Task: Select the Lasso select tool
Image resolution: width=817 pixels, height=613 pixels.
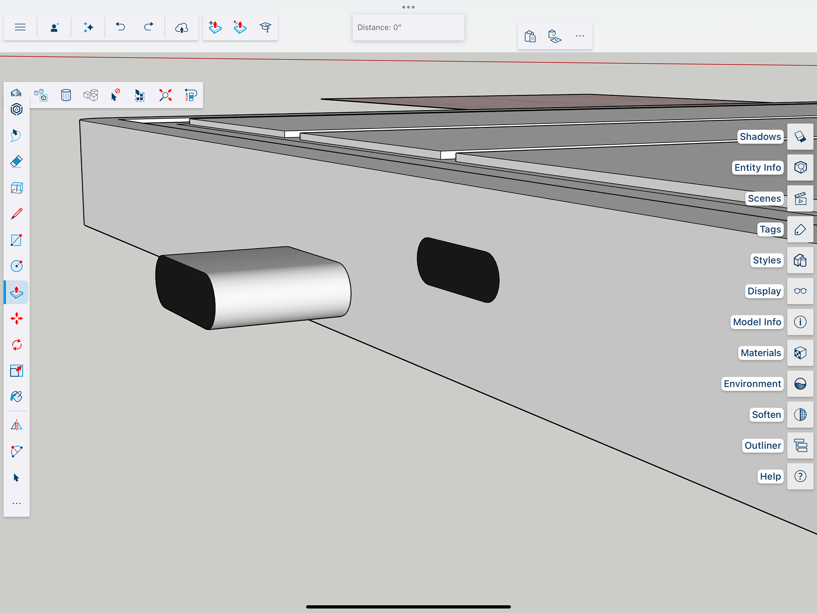Action: click(16, 135)
